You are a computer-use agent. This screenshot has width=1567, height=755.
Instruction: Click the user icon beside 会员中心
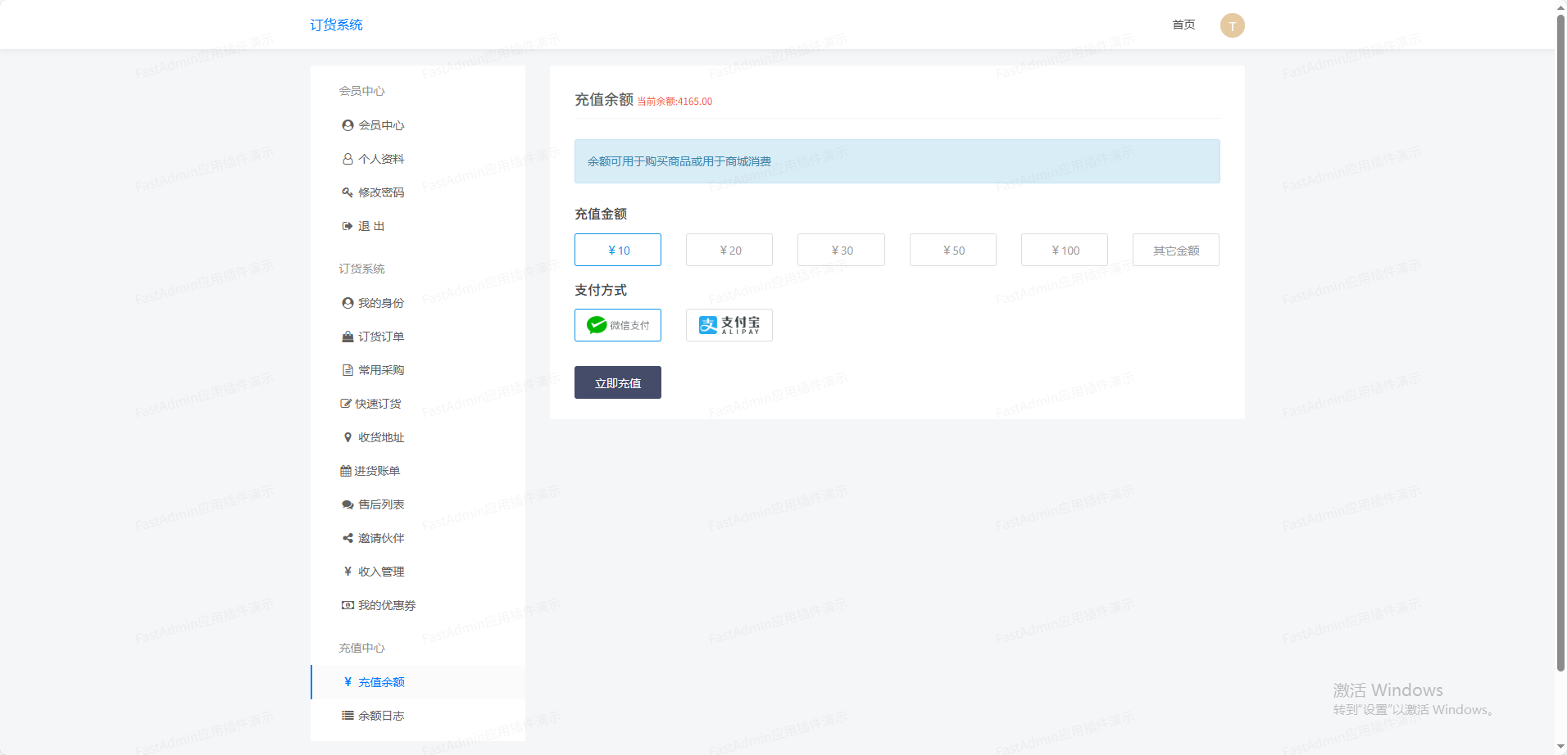(347, 125)
